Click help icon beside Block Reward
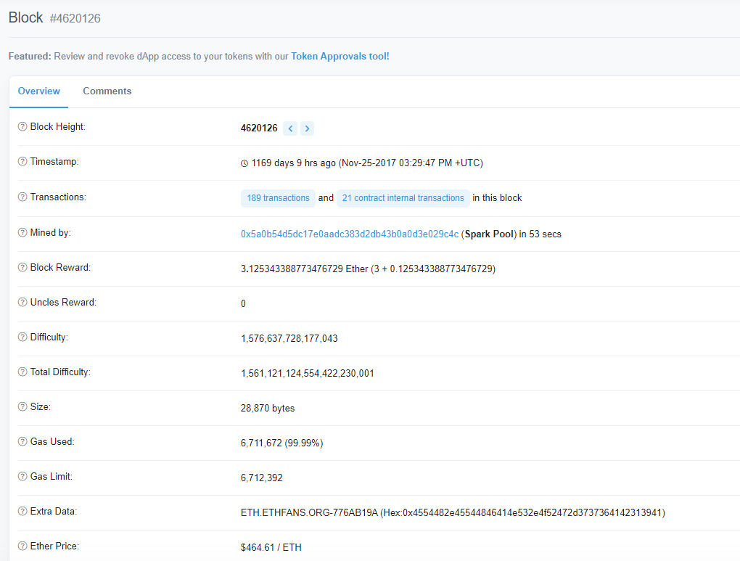Screen dimensions: 740x561 [x=22, y=268]
